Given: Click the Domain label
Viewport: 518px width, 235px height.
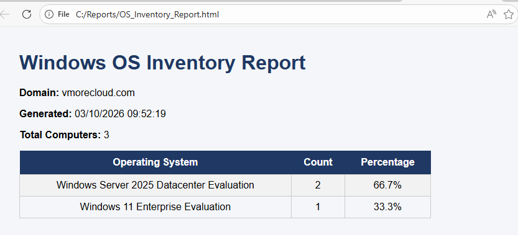Looking at the screenshot, I should [x=39, y=93].
